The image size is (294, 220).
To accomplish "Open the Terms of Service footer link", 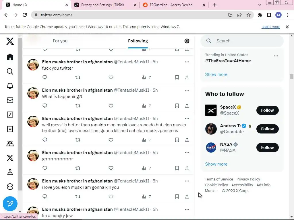I will [x=219, y=179].
